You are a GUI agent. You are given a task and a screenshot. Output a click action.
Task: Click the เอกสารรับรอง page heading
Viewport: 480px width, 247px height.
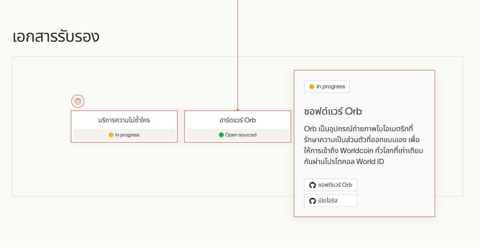(56, 36)
